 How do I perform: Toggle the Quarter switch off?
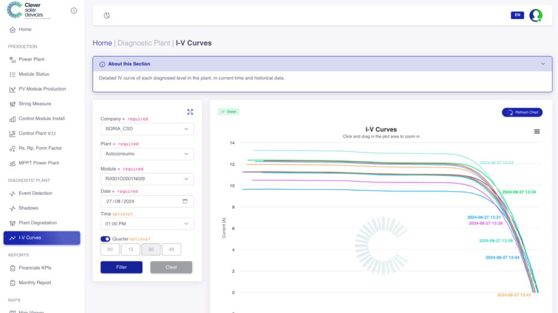coord(105,239)
